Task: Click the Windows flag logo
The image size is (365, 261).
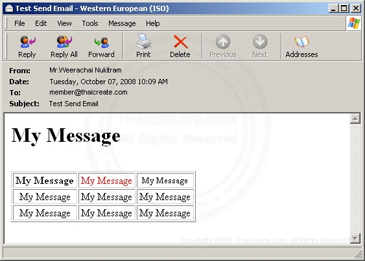Action: 354,23
